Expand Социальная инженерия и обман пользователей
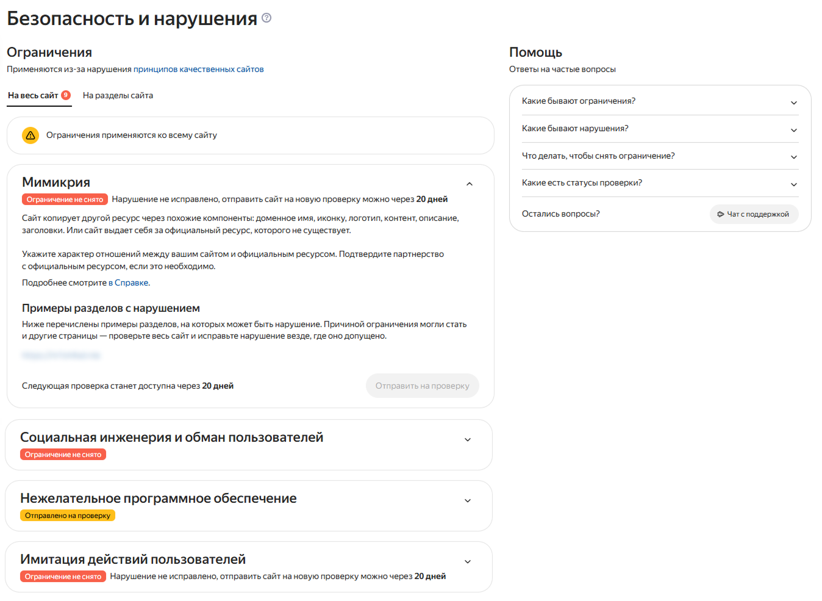822x601 pixels. (468, 440)
